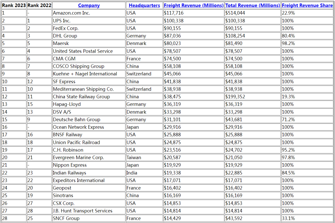Click the $108,254 total revenue cell
The image size is (335, 223).
(x=252, y=36)
